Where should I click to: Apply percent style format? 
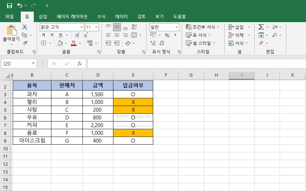(x=167, y=35)
